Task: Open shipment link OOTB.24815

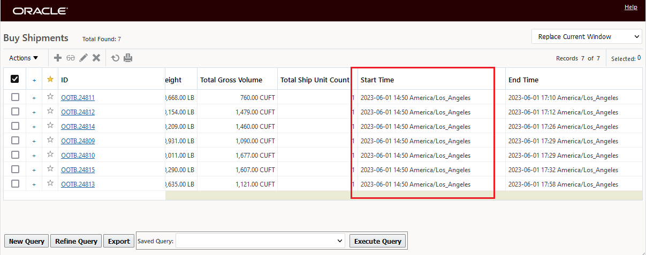Action: pos(78,170)
